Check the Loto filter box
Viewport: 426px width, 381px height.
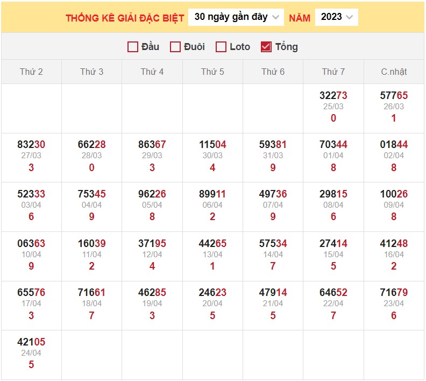[x=221, y=47]
